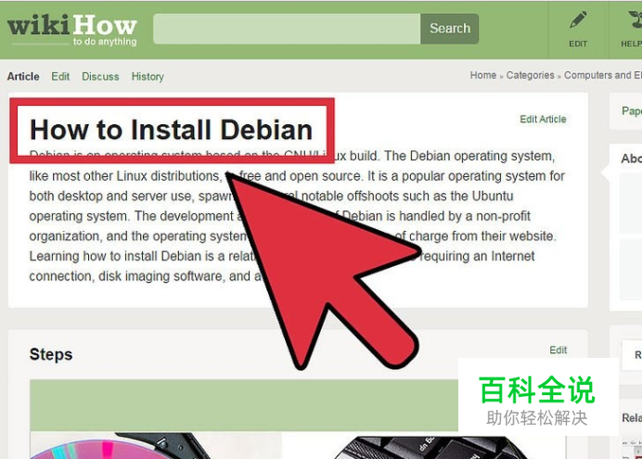Select the Article tab

point(23,76)
